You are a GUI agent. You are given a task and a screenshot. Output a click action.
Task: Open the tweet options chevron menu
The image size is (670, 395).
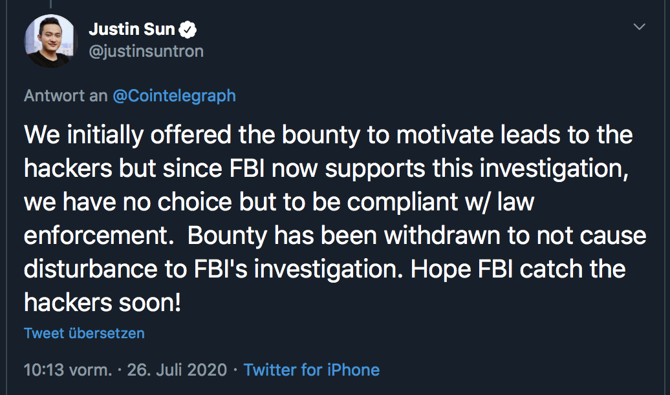click(x=639, y=27)
